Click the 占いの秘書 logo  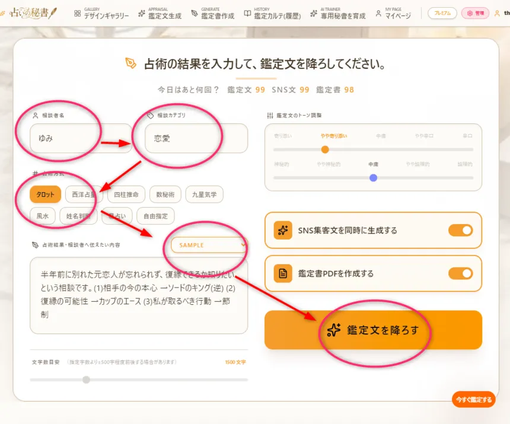(x=32, y=13)
